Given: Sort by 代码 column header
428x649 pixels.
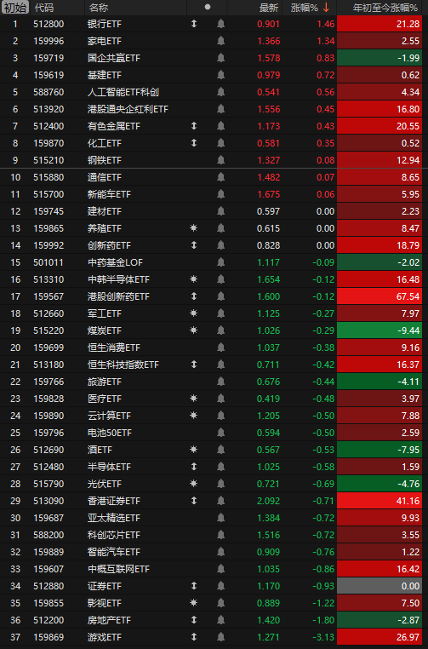Looking at the screenshot, I should (44, 8).
